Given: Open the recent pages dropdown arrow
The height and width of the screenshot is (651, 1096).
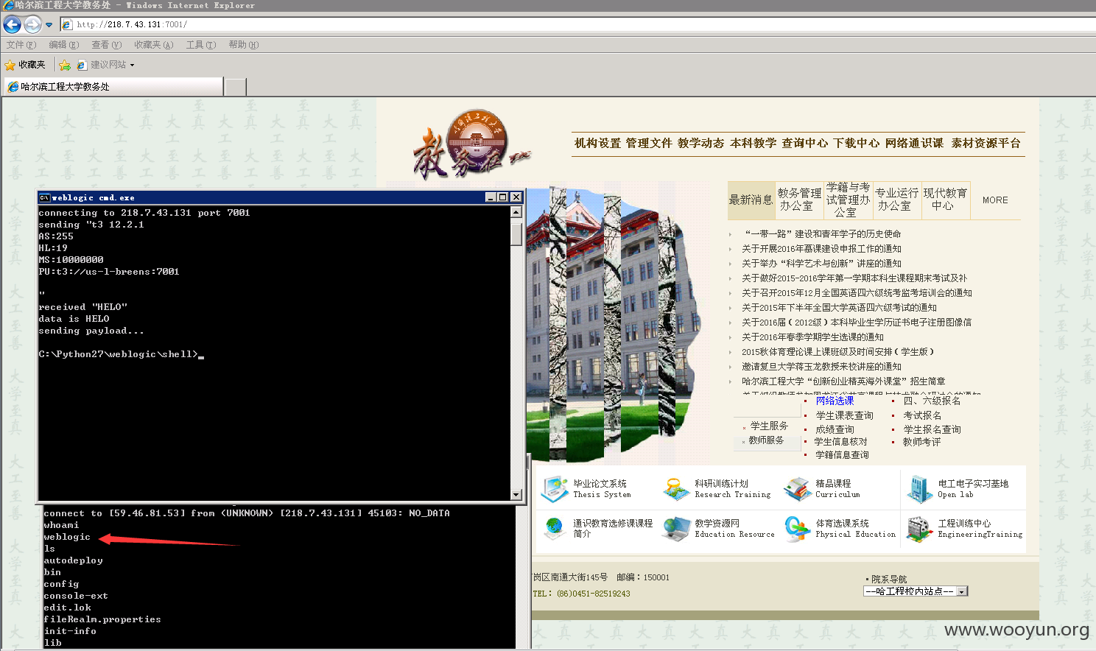Looking at the screenshot, I should (x=49, y=24).
